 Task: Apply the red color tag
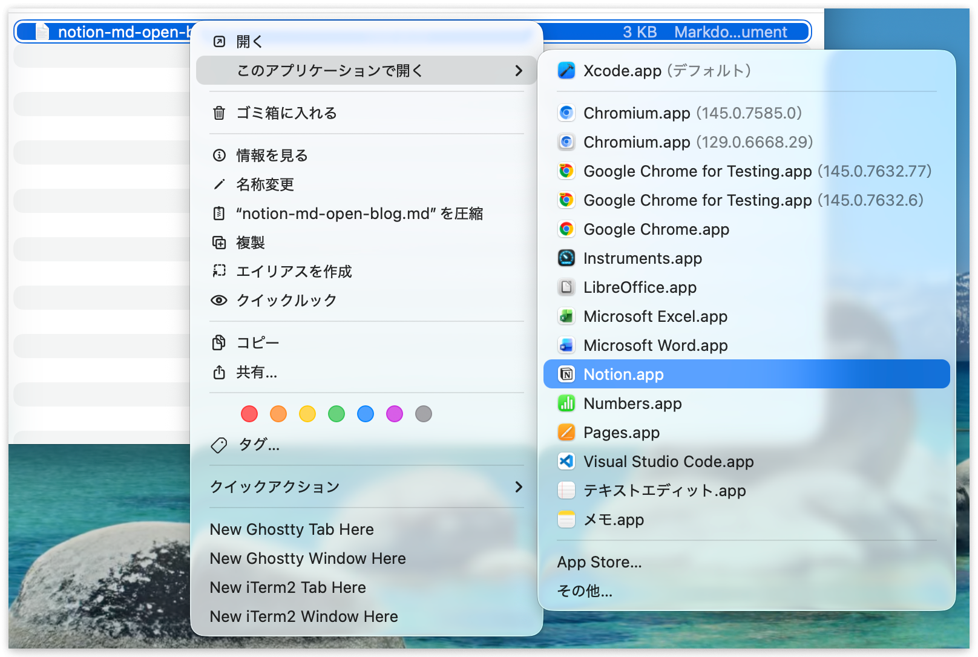tap(249, 414)
